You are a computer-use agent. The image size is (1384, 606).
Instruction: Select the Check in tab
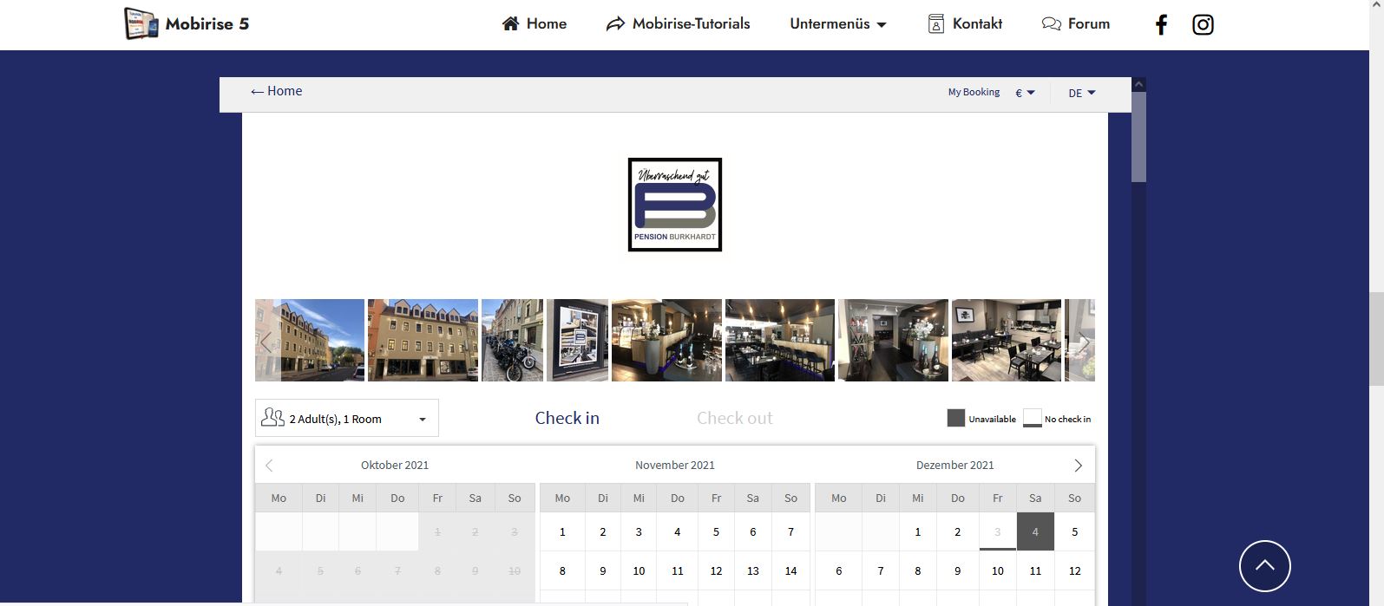pyautogui.click(x=567, y=418)
